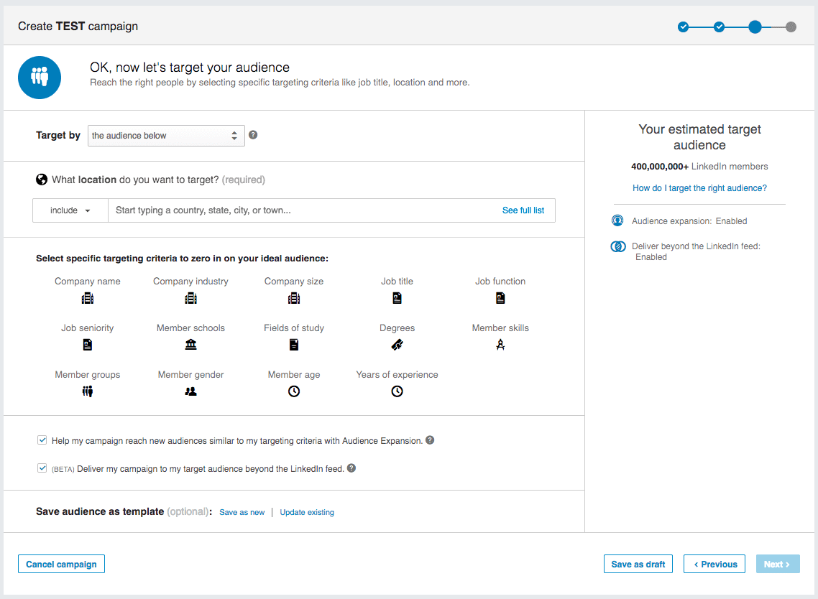The width and height of the screenshot is (818, 599).
Task: Select the Company size criteria label
Action: [294, 282]
